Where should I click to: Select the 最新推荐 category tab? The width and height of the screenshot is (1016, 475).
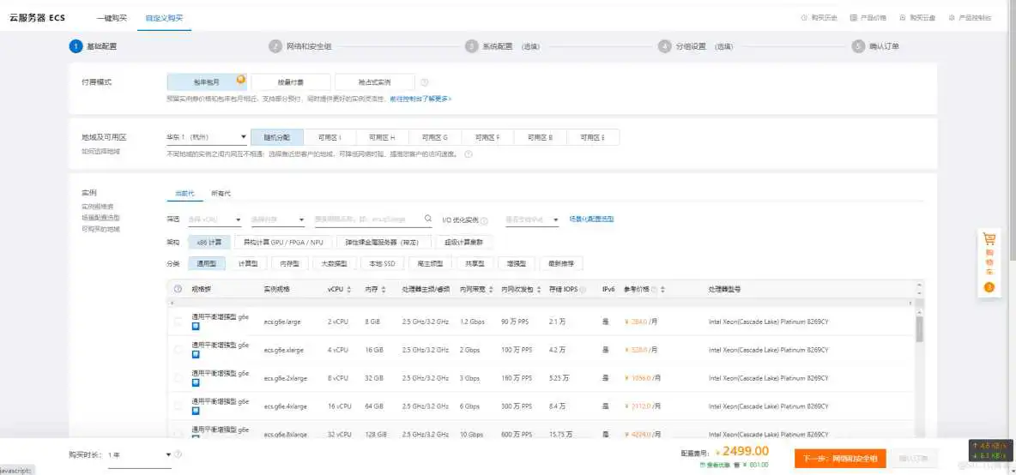click(561, 263)
